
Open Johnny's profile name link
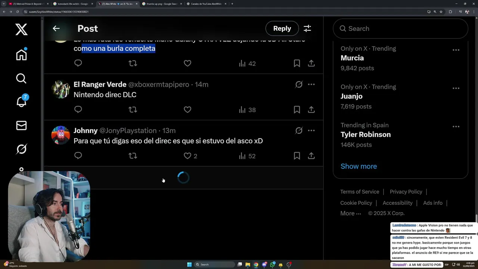click(x=86, y=130)
